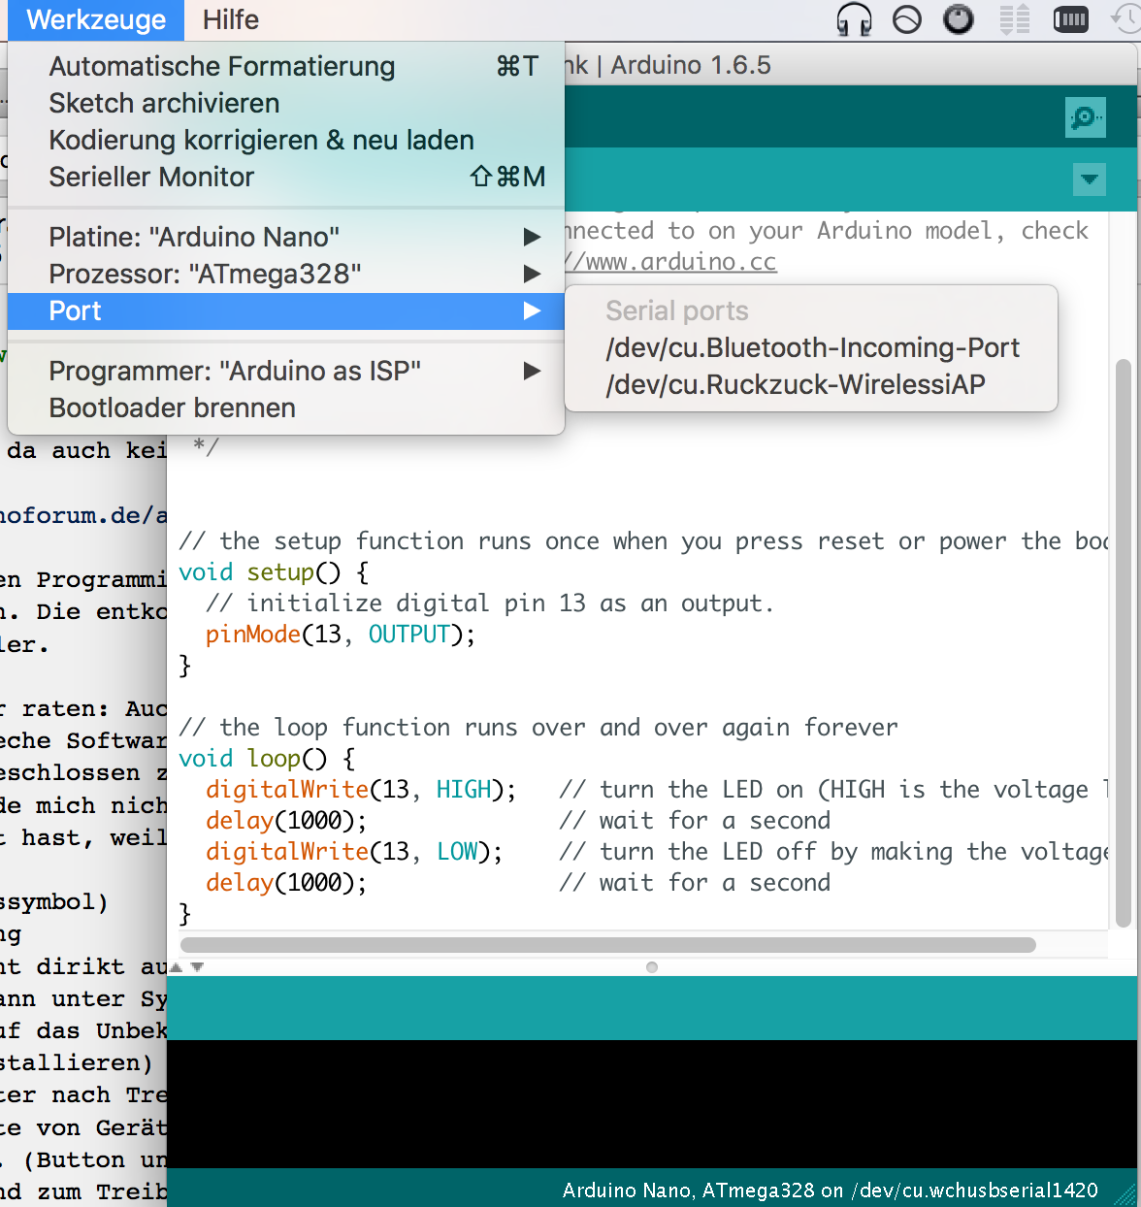Screen dimensions: 1141x1207
Task: Expand Prozessor "ATmega328" submenu
Action: [x=286, y=274]
